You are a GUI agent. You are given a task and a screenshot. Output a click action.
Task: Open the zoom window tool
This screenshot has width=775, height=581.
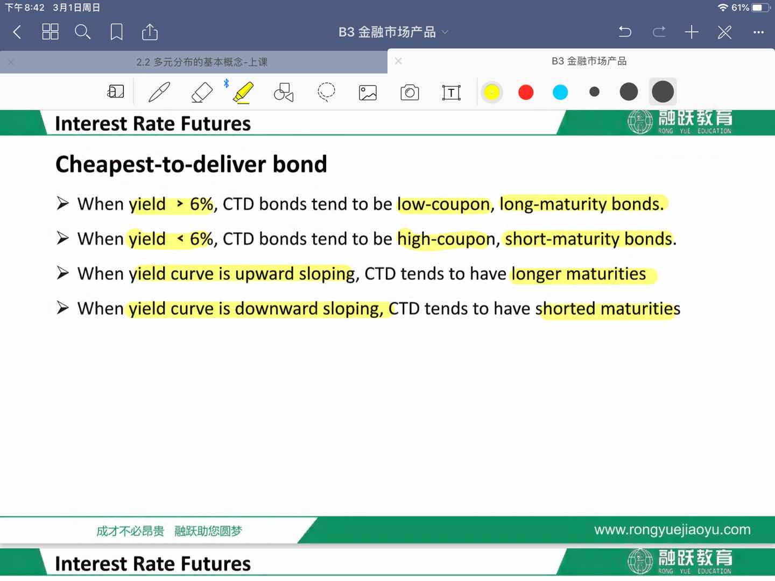pos(116,92)
